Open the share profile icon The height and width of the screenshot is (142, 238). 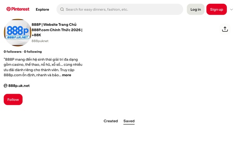[225, 29]
